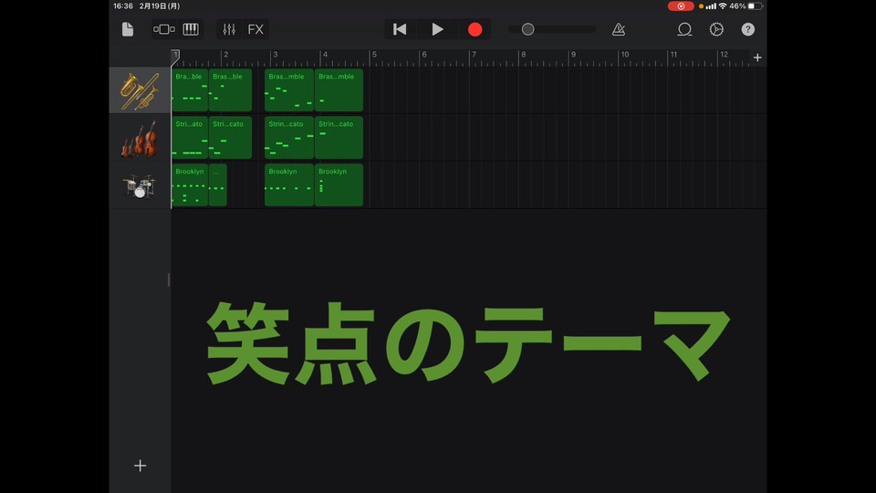Tap screen recording indicator in status bar
Screen dimensions: 876x493
coord(681,6)
